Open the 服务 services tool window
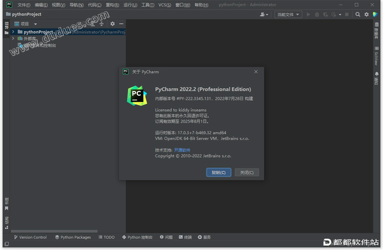383x250 pixels. [x=204, y=237]
